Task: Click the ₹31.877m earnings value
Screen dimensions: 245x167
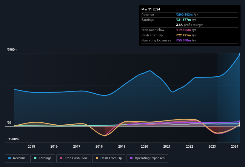Action: point(184,20)
